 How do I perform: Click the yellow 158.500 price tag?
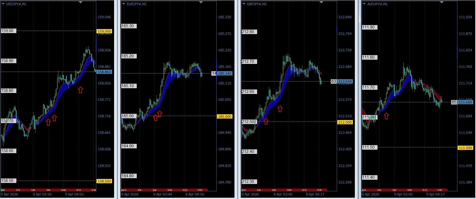point(104,181)
